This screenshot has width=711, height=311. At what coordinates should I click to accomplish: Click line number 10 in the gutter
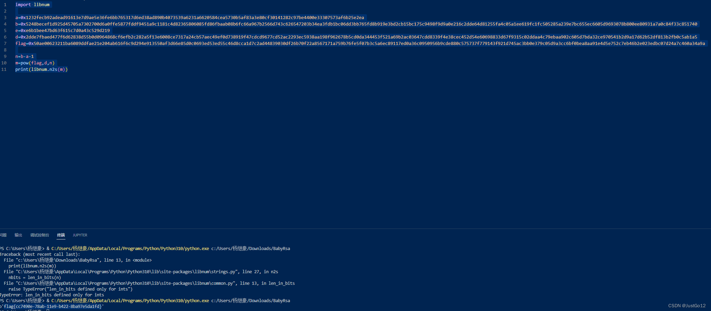pyautogui.click(x=4, y=63)
